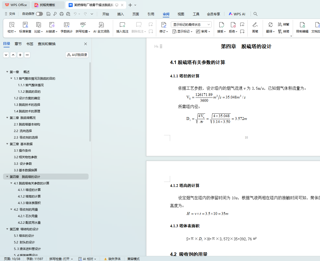Click the AI full-text polish (AI全文润色) icon
The image size is (320, 261).
[101, 25]
